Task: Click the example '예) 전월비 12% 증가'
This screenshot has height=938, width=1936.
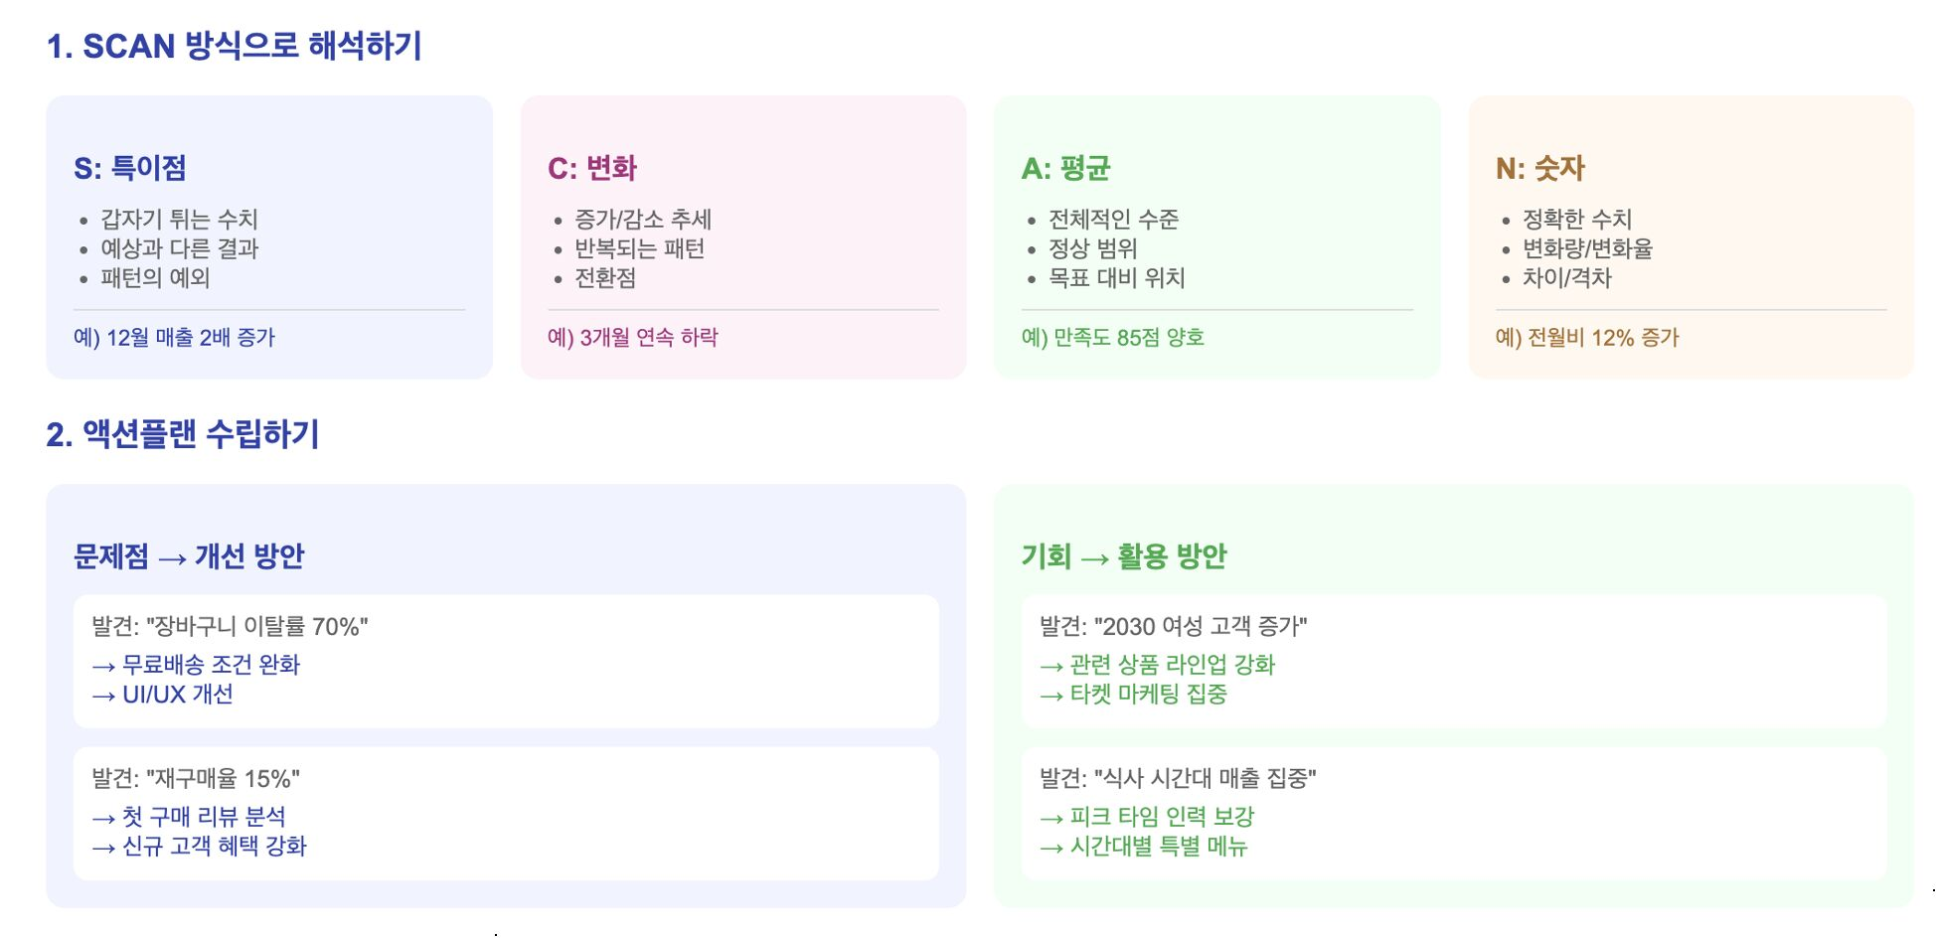Action: click(1587, 338)
